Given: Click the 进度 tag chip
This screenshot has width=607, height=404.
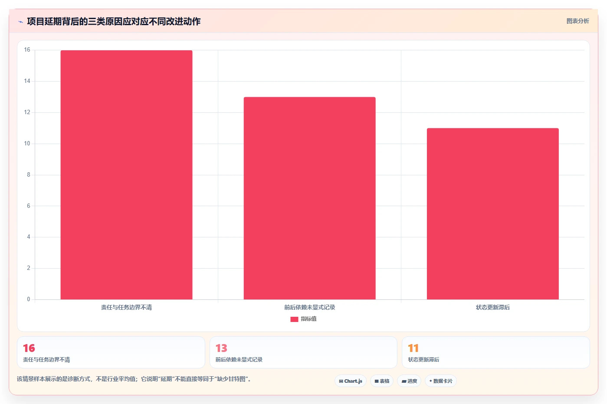Looking at the screenshot, I should point(409,381).
